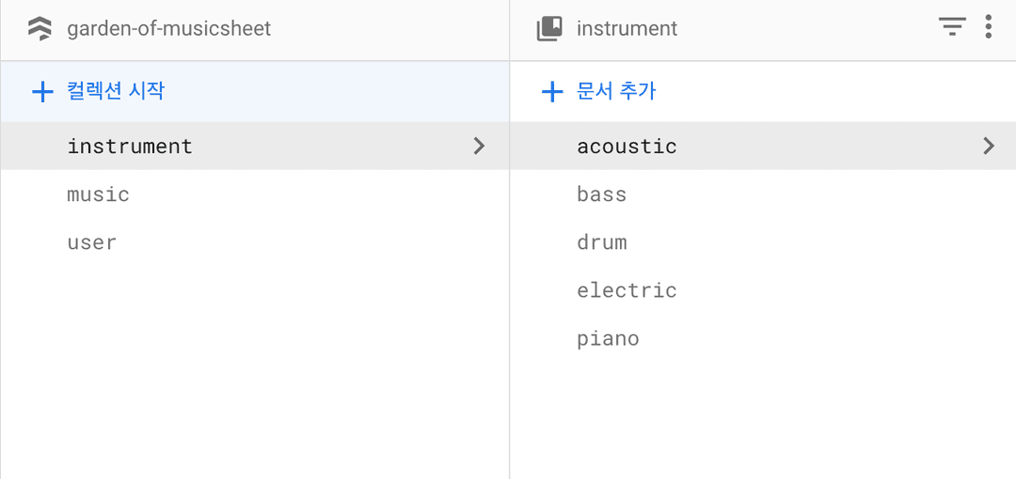Open the bass document
Screen dimensions: 1016x479
602,194
